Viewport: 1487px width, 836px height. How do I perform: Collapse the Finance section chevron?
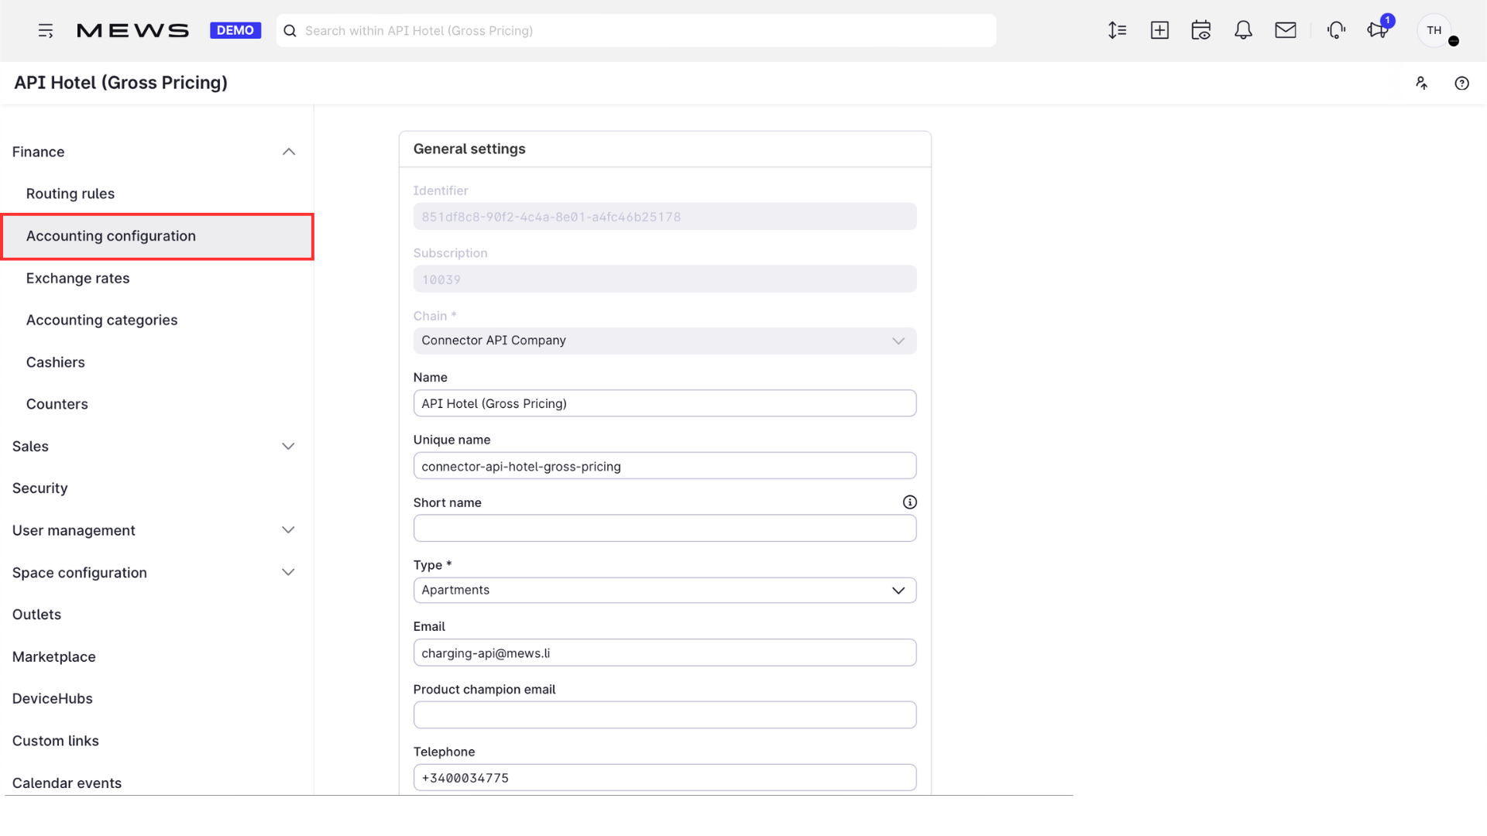tap(289, 152)
